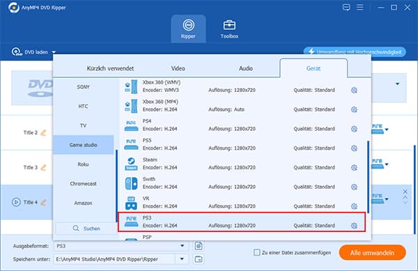
Task: Select the Ripper disc icon
Action: click(x=189, y=25)
